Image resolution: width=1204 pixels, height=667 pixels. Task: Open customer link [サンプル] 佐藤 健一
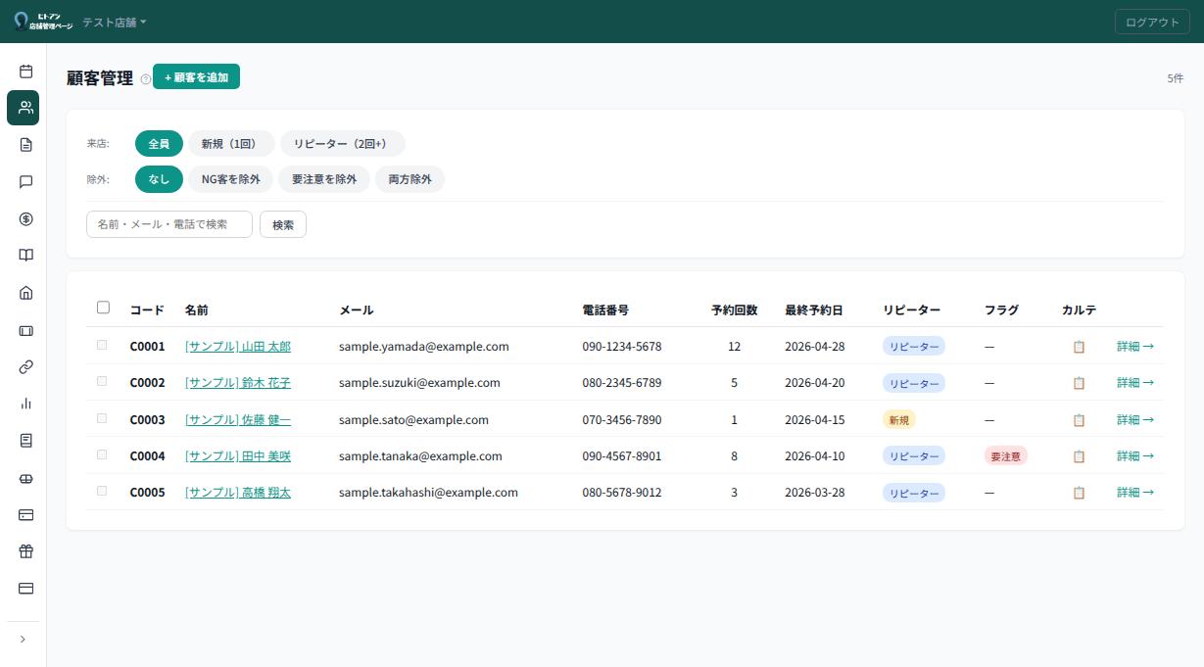tap(238, 420)
